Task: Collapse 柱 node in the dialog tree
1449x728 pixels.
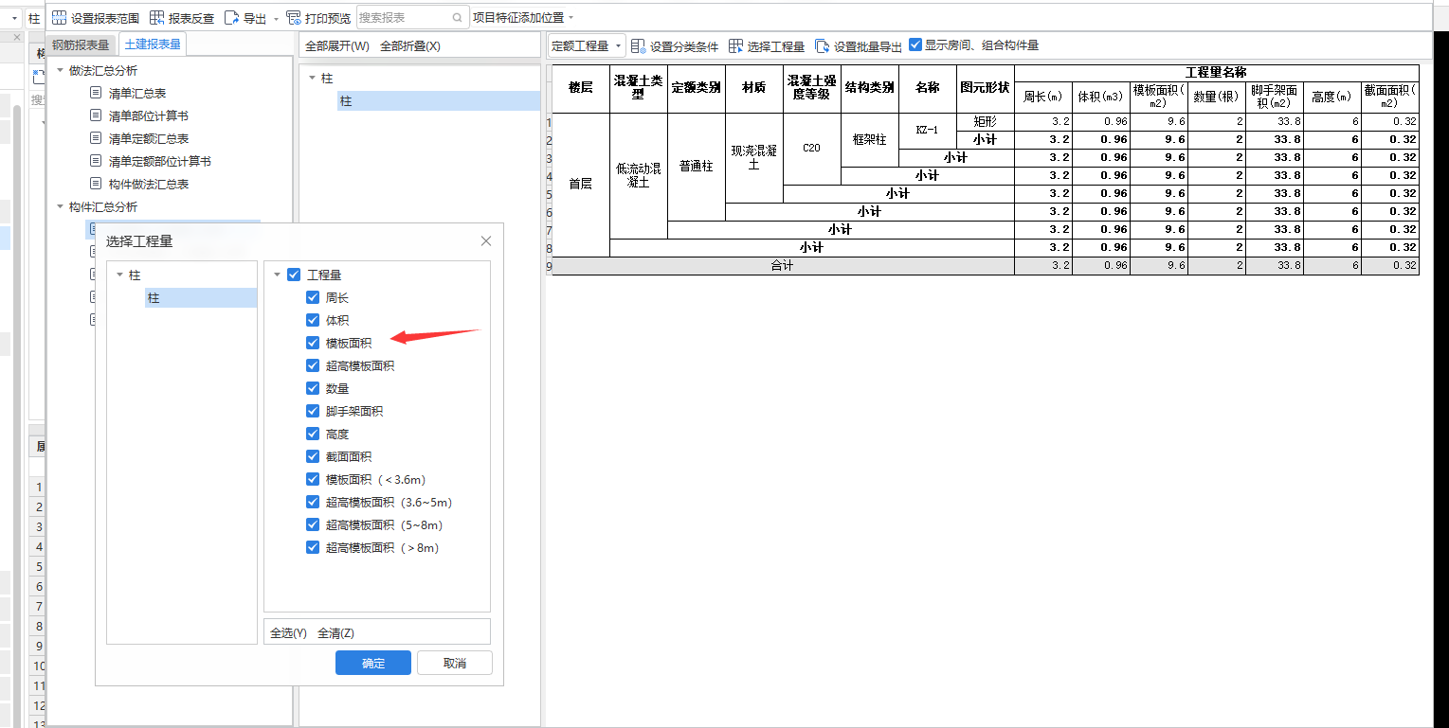Action: [x=119, y=275]
